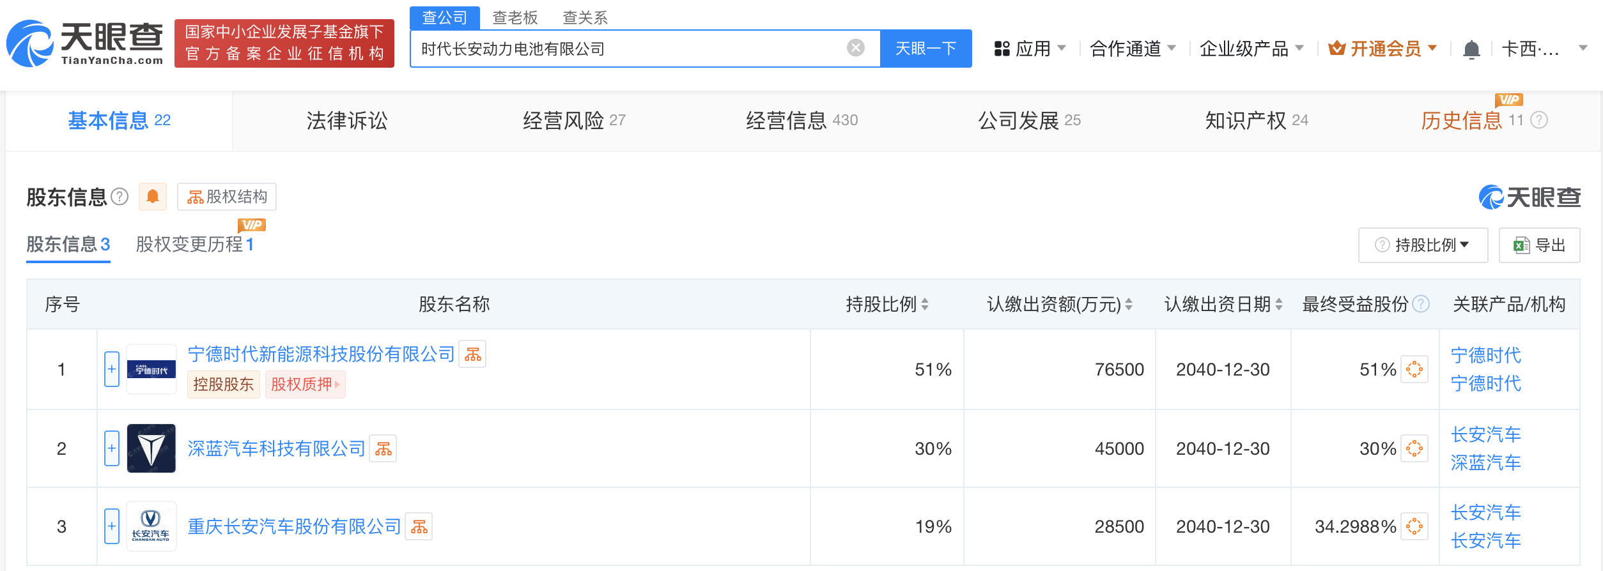Viewport: 1603px width, 571px height.
Task: Click beneficiary share icon next to 30%
Action: pos(1414,448)
